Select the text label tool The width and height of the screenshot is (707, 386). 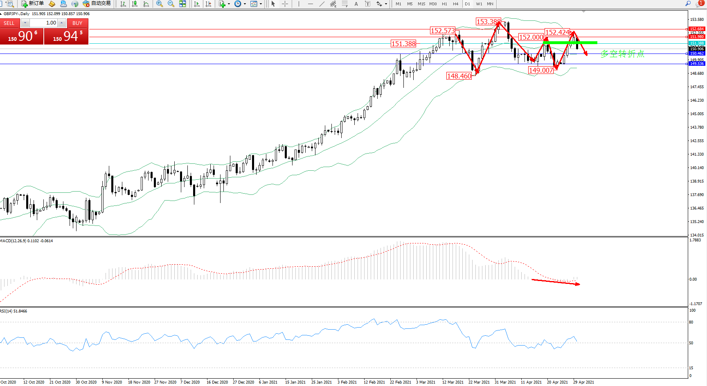[367, 4]
